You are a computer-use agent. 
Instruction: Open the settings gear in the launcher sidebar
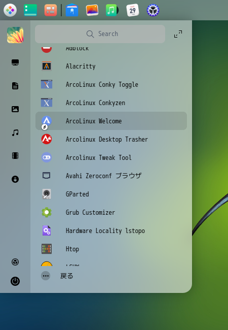[15, 262]
